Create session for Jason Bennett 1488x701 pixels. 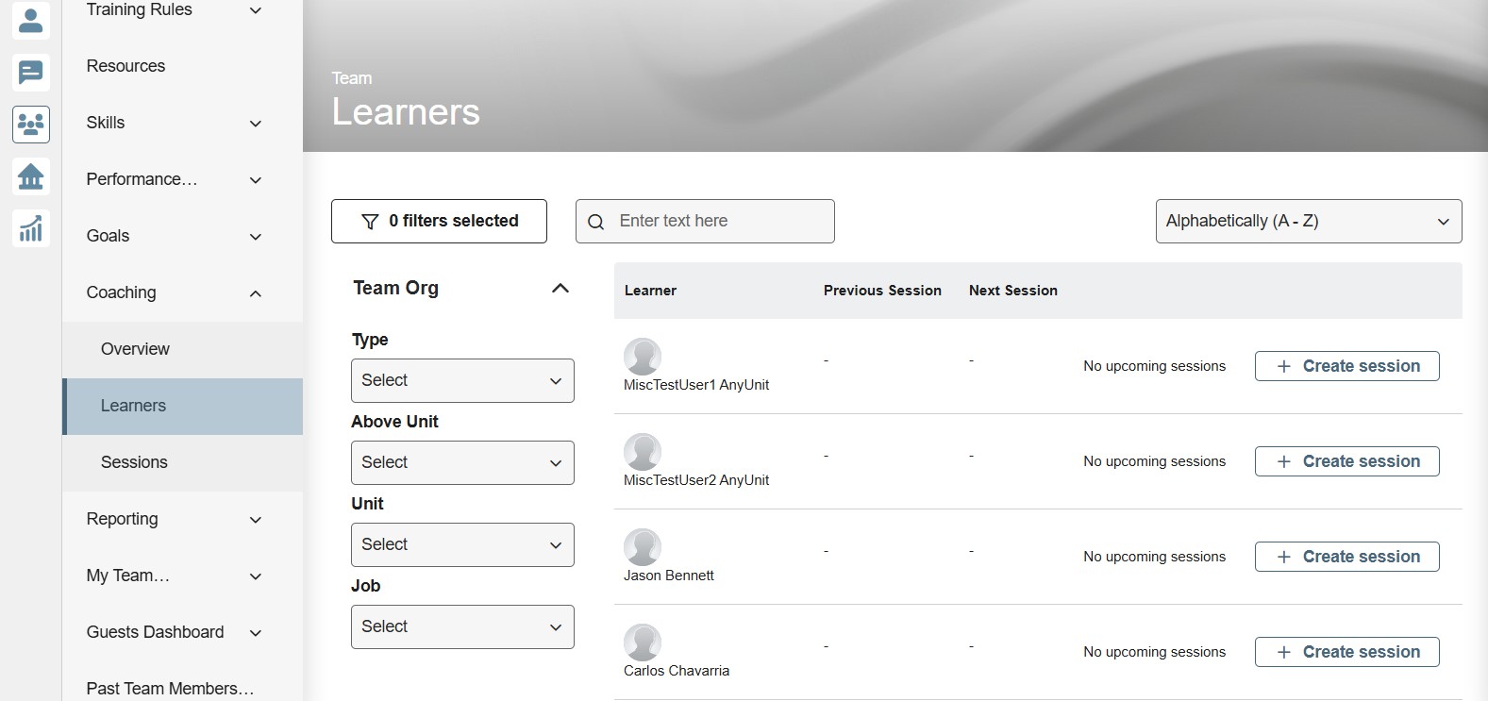(1346, 557)
